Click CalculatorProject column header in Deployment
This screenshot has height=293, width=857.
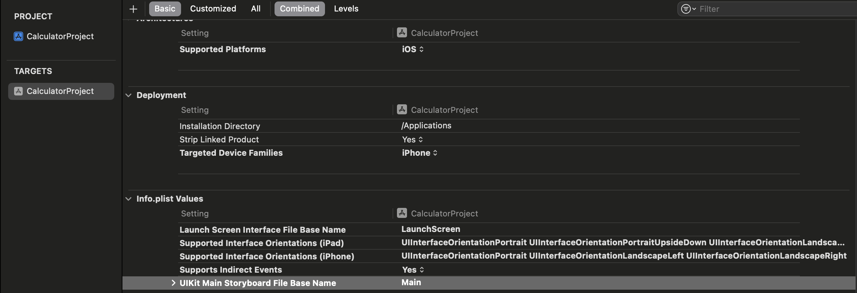tap(444, 110)
